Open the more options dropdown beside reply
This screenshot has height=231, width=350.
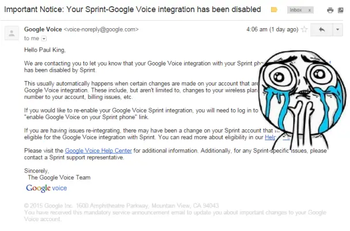pyautogui.click(x=338, y=29)
